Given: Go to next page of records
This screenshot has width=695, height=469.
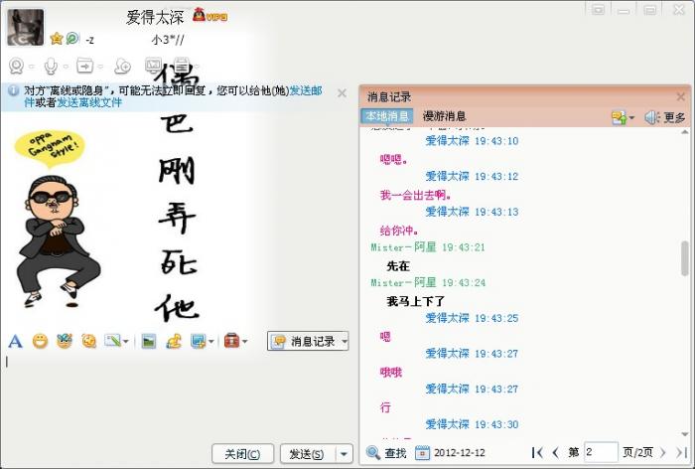Looking at the screenshot, I should tap(662, 452).
